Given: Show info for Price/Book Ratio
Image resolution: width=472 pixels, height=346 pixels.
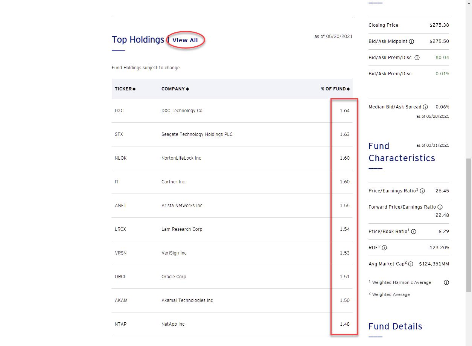Looking at the screenshot, I should pyautogui.click(x=414, y=232).
